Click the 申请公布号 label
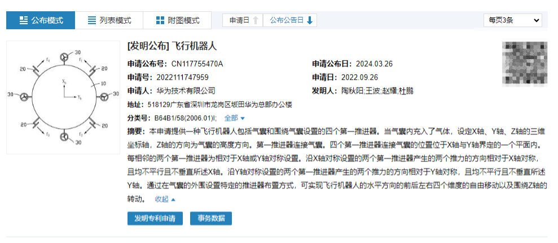The width and height of the screenshot is (558, 243). pyautogui.click(x=147, y=64)
